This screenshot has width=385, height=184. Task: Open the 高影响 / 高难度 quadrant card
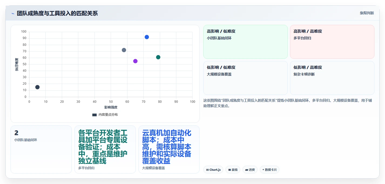332,42
